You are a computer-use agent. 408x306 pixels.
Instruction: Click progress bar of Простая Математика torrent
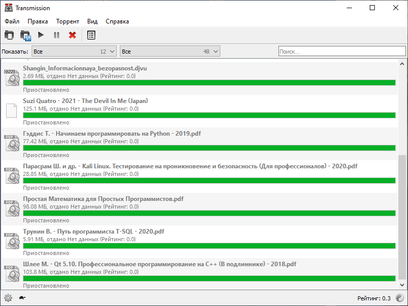209,213
